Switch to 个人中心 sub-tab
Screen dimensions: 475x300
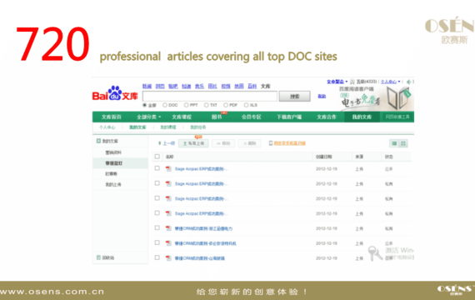(107, 127)
